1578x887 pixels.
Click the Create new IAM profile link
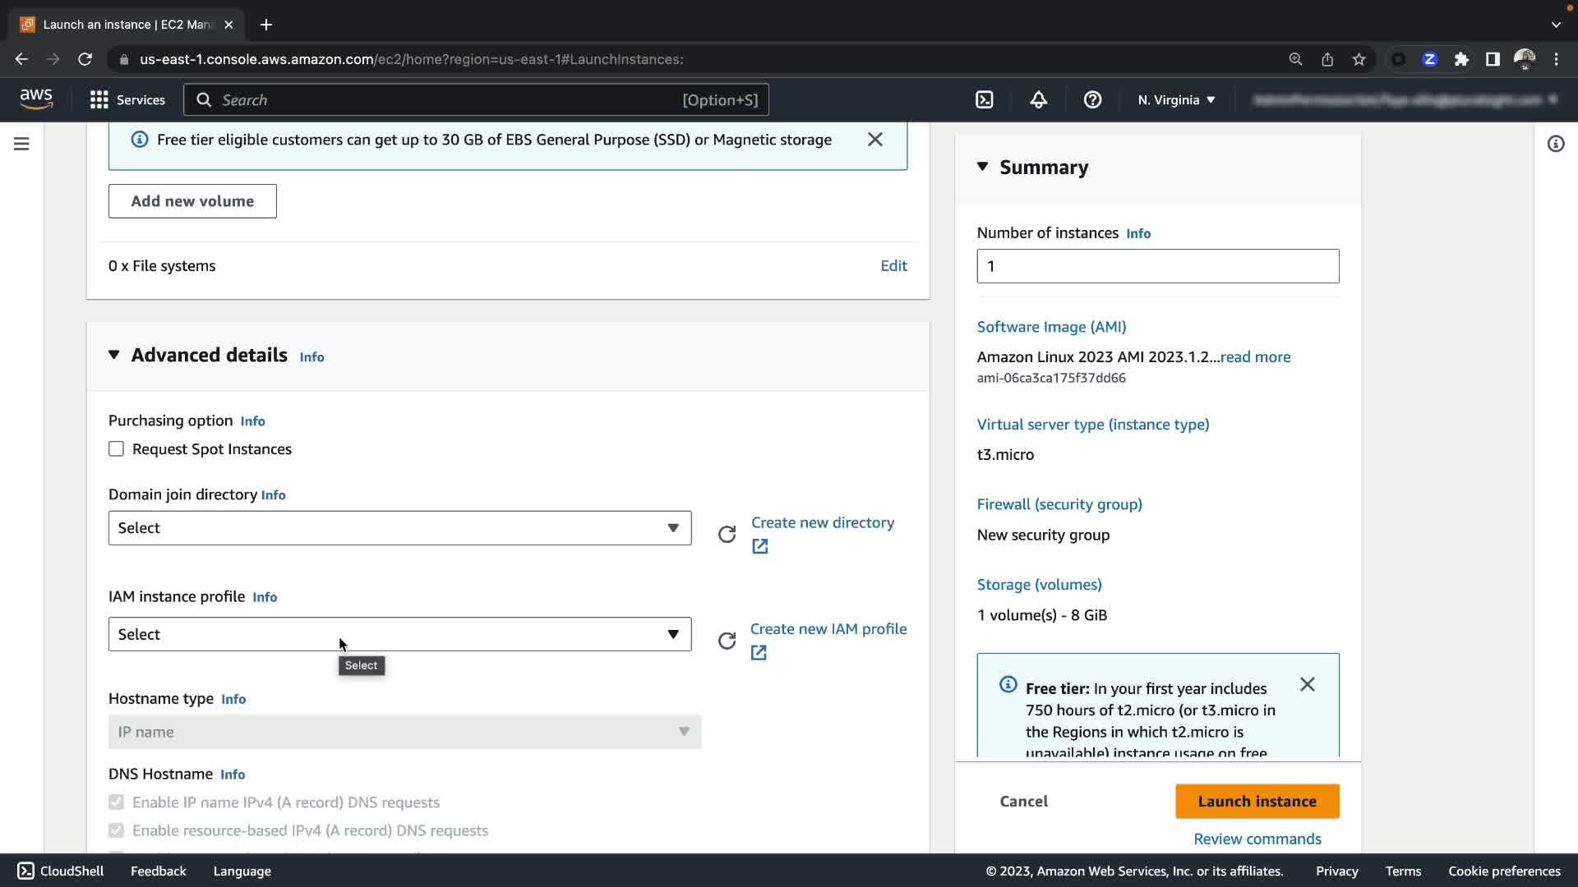(x=828, y=629)
